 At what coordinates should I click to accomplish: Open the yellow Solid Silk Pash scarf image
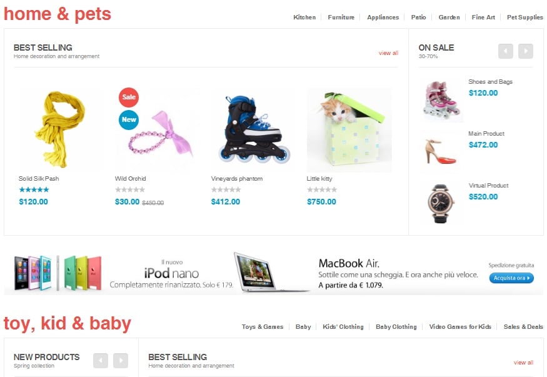[x=61, y=130]
